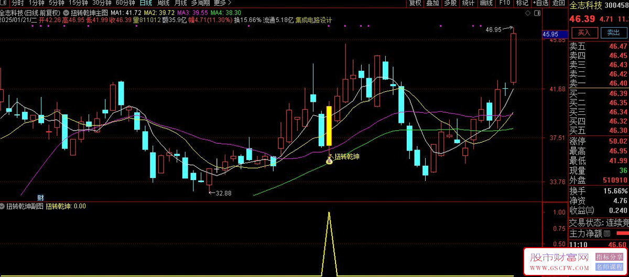
Task: Click the 买五 bid price 46.30
Action: pyautogui.click(x=619, y=130)
